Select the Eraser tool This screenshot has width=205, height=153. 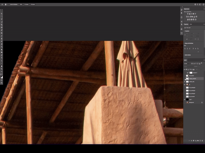[x=2, y=44]
